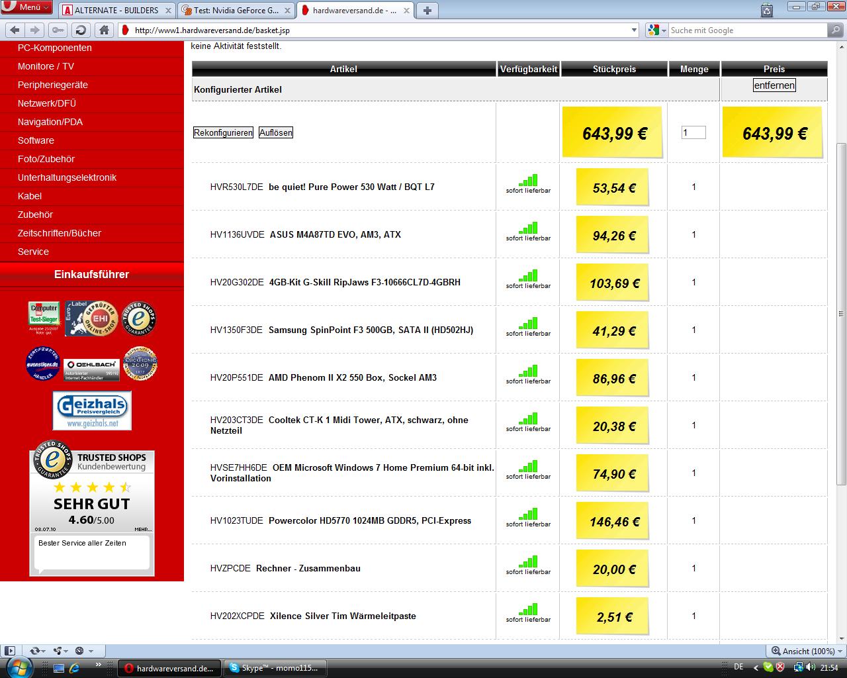Open the PC-Komponenten category

click(55, 48)
